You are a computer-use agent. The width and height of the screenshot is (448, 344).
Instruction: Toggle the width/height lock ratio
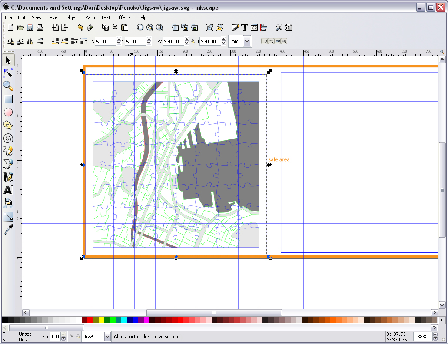pyautogui.click(x=194, y=41)
